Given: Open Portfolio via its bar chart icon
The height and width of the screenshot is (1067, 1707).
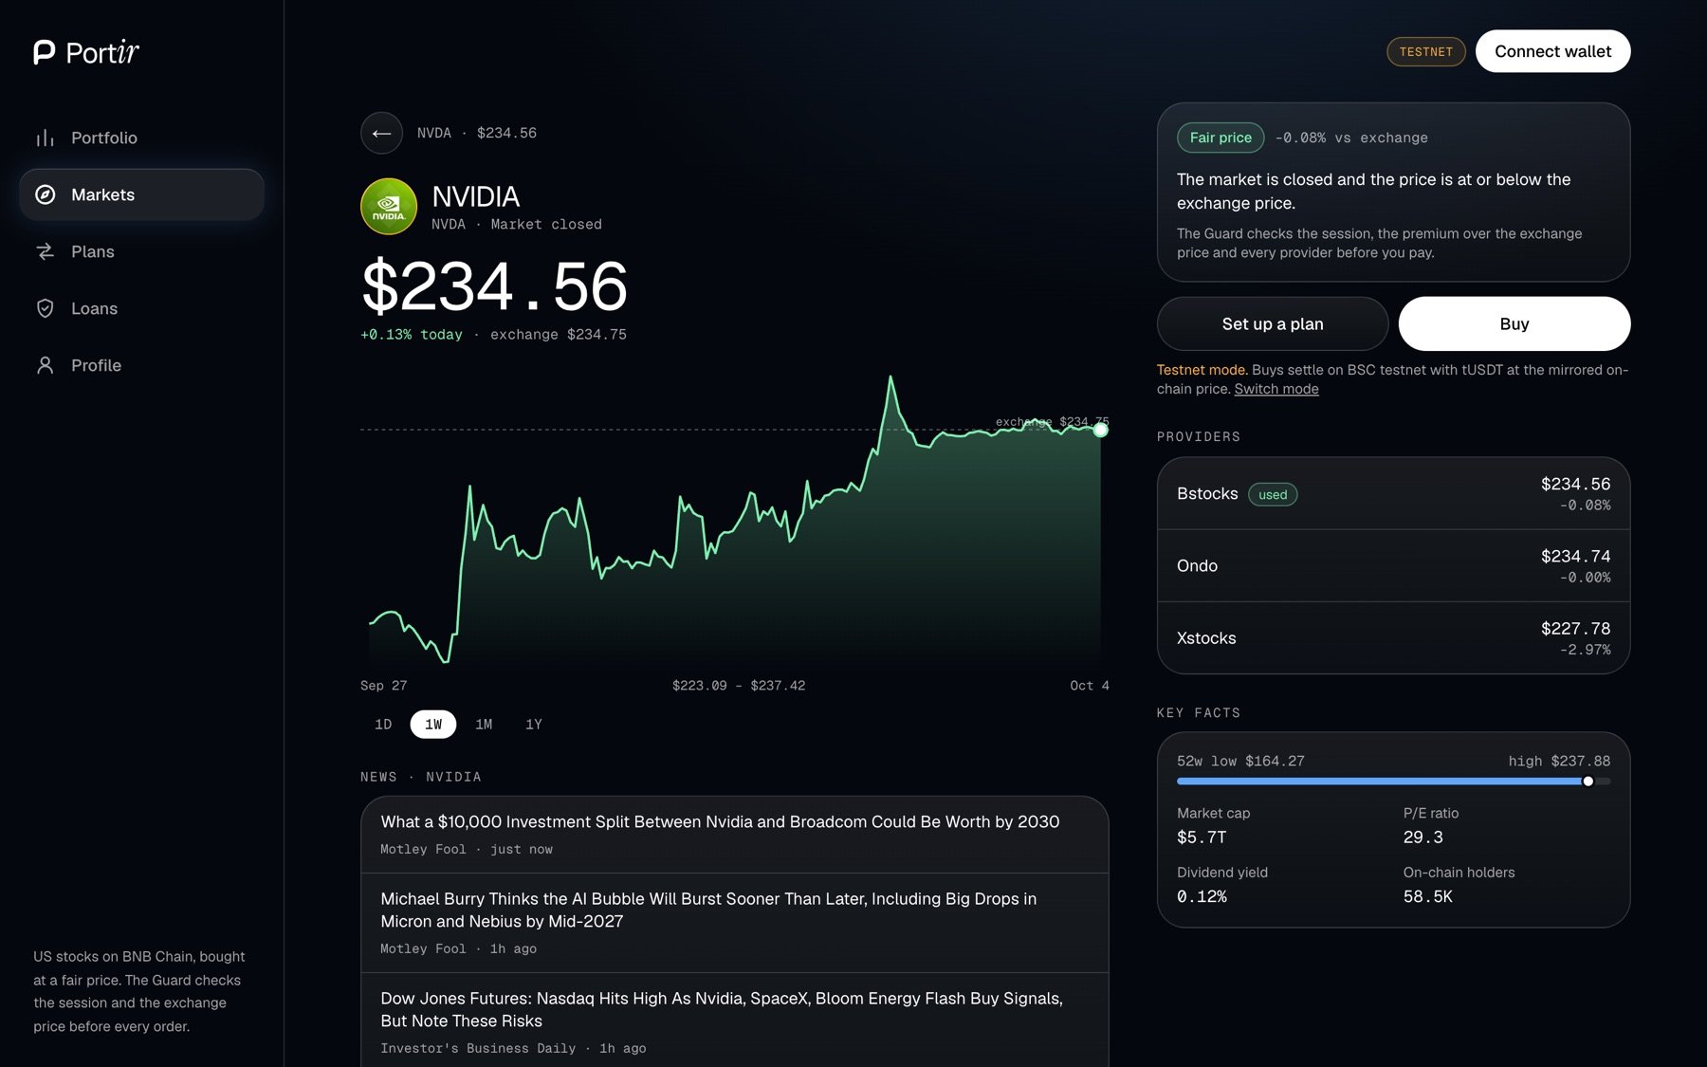Looking at the screenshot, I should coord(45,138).
